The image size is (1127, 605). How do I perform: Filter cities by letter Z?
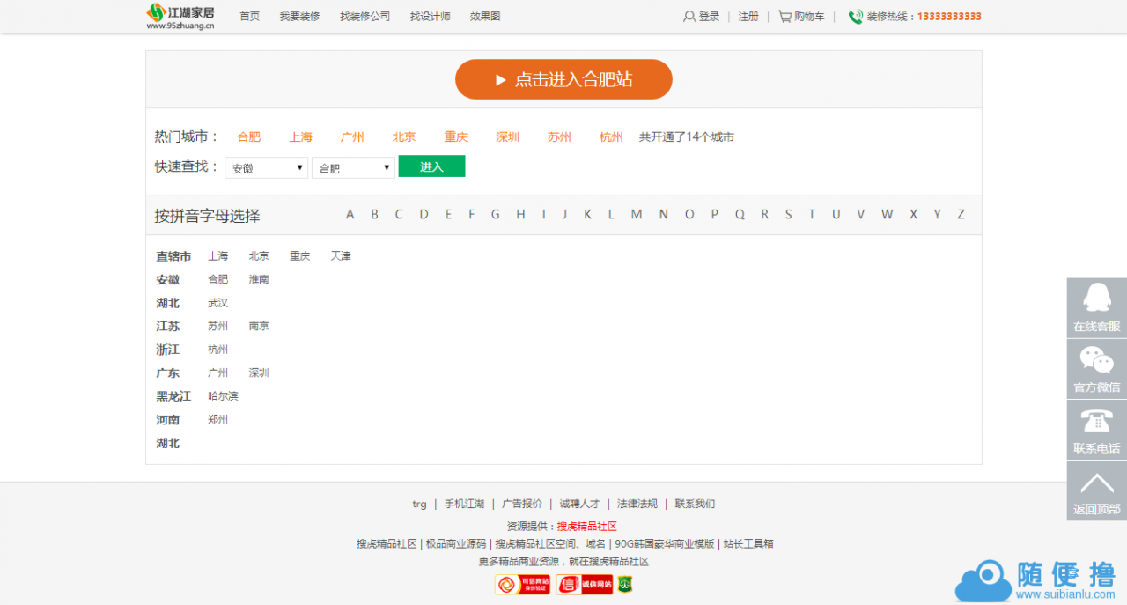coord(961,214)
